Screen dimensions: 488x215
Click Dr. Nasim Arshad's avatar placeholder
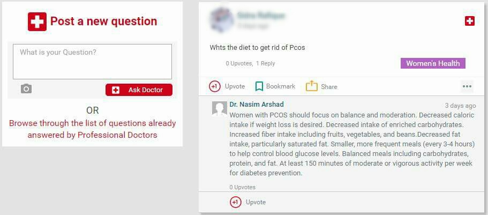[x=220, y=108]
